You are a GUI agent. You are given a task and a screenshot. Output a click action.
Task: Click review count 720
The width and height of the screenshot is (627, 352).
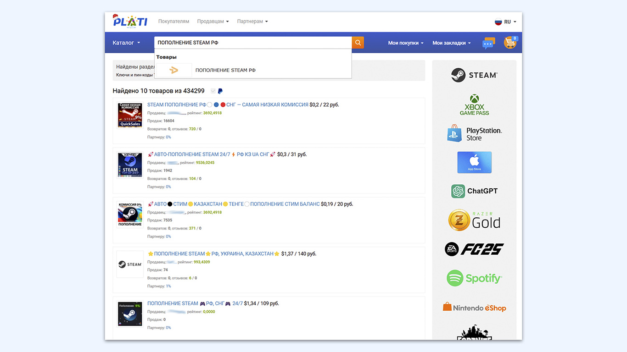pyautogui.click(x=192, y=129)
